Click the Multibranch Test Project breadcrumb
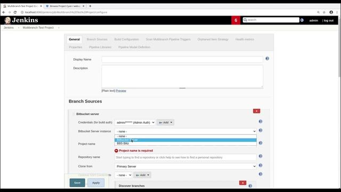Image resolution: width=341 pixels, height=192 pixels. tap(38, 28)
